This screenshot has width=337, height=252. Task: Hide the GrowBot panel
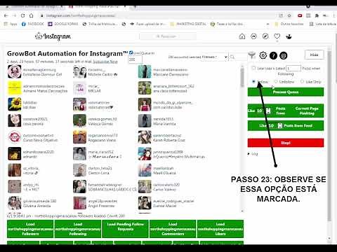315,55
